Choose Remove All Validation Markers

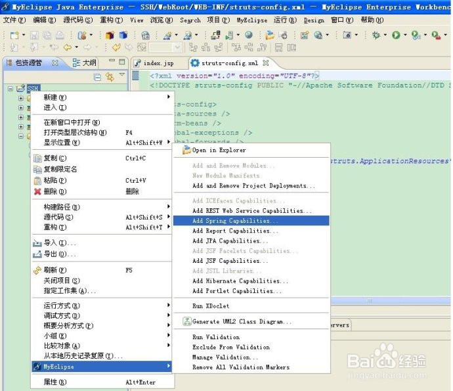(x=251, y=367)
